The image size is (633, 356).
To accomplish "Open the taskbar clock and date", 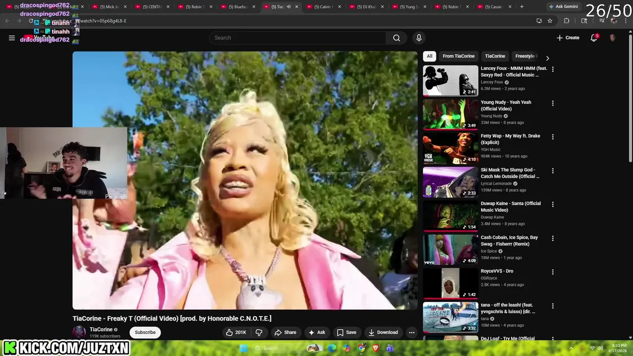I will point(619,348).
